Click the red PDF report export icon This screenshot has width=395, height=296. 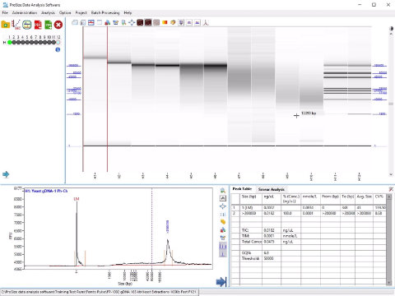[38, 25]
